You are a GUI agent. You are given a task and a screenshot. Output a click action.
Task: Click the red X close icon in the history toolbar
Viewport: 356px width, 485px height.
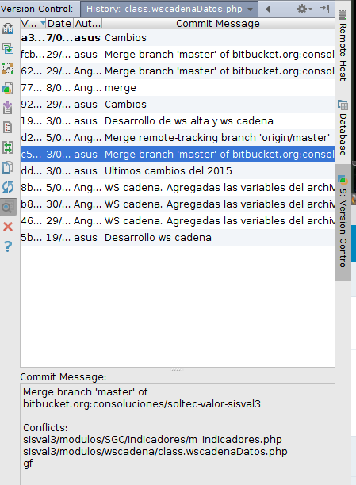pos(8,227)
